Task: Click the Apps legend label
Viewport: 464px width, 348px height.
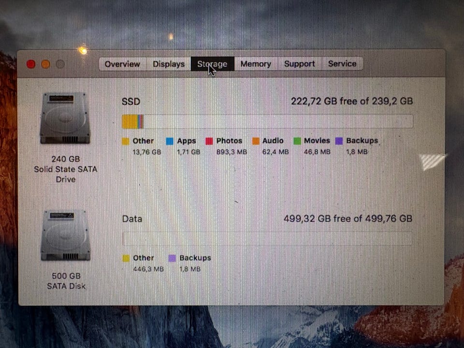Action: pyautogui.click(x=187, y=141)
